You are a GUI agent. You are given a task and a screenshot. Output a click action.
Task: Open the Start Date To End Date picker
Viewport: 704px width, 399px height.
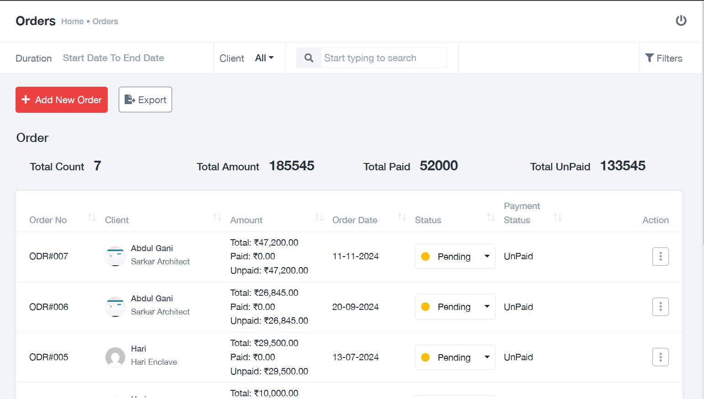click(x=113, y=58)
